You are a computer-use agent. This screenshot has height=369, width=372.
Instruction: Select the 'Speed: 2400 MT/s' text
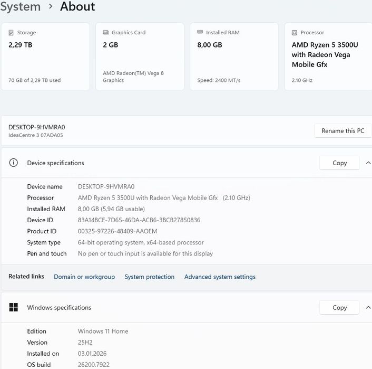[219, 80]
